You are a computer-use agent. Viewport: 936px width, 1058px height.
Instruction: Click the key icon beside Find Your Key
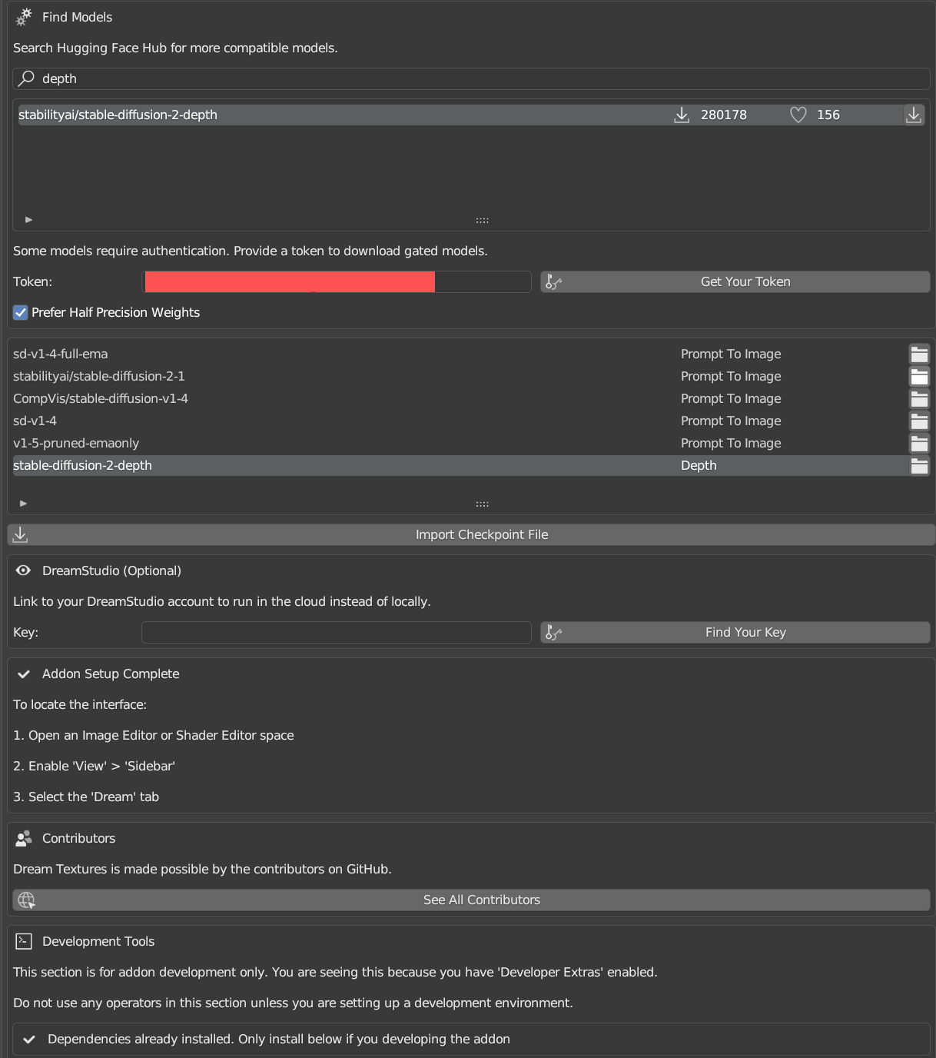click(x=553, y=632)
